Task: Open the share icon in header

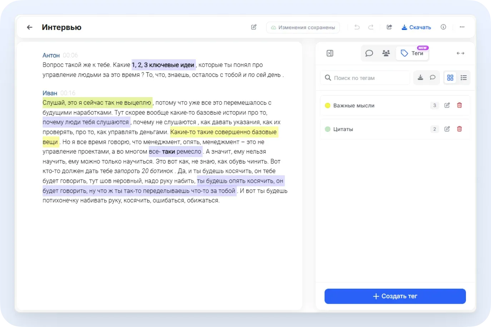Action: [x=390, y=27]
